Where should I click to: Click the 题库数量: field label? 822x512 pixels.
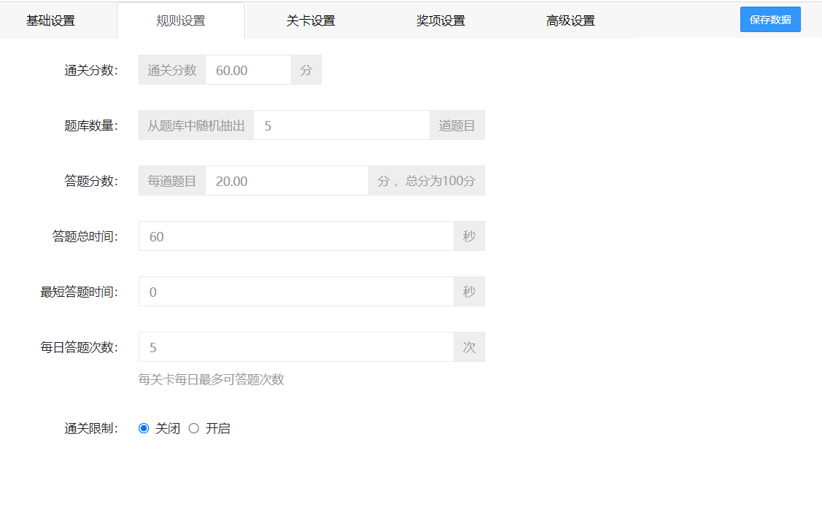pyautogui.click(x=91, y=125)
